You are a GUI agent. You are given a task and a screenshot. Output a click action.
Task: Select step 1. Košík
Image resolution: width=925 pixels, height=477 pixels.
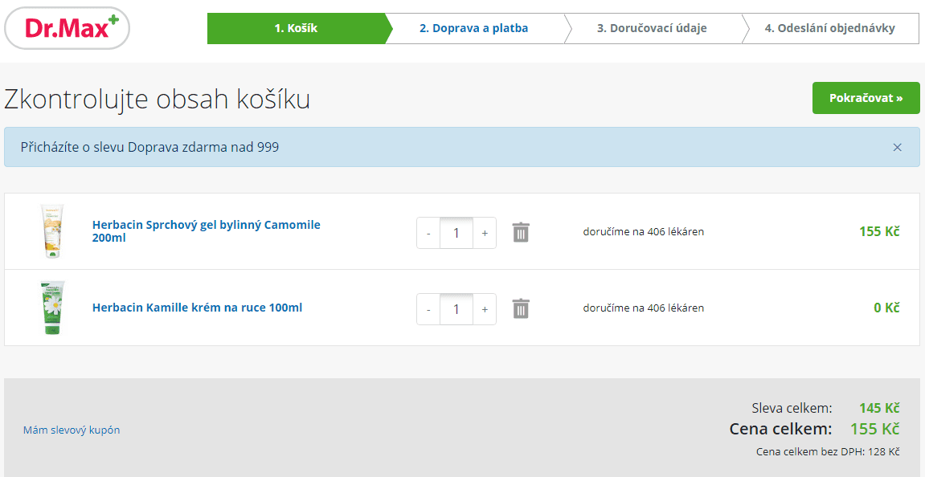[x=296, y=28]
